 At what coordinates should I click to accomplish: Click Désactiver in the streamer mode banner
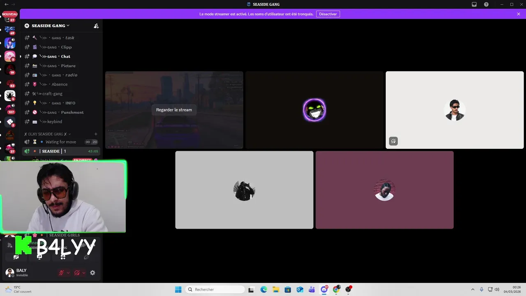tap(328, 14)
